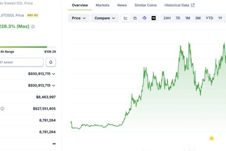Open the Similar Coins tab
This screenshot has width=226, height=151.
pos(145,5)
